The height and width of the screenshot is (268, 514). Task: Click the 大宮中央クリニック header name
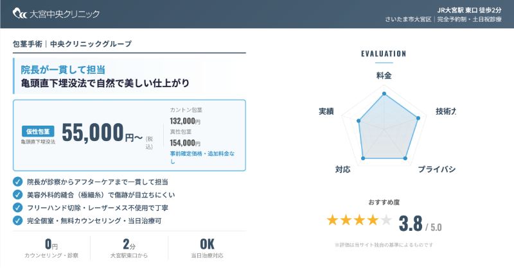(64, 13)
